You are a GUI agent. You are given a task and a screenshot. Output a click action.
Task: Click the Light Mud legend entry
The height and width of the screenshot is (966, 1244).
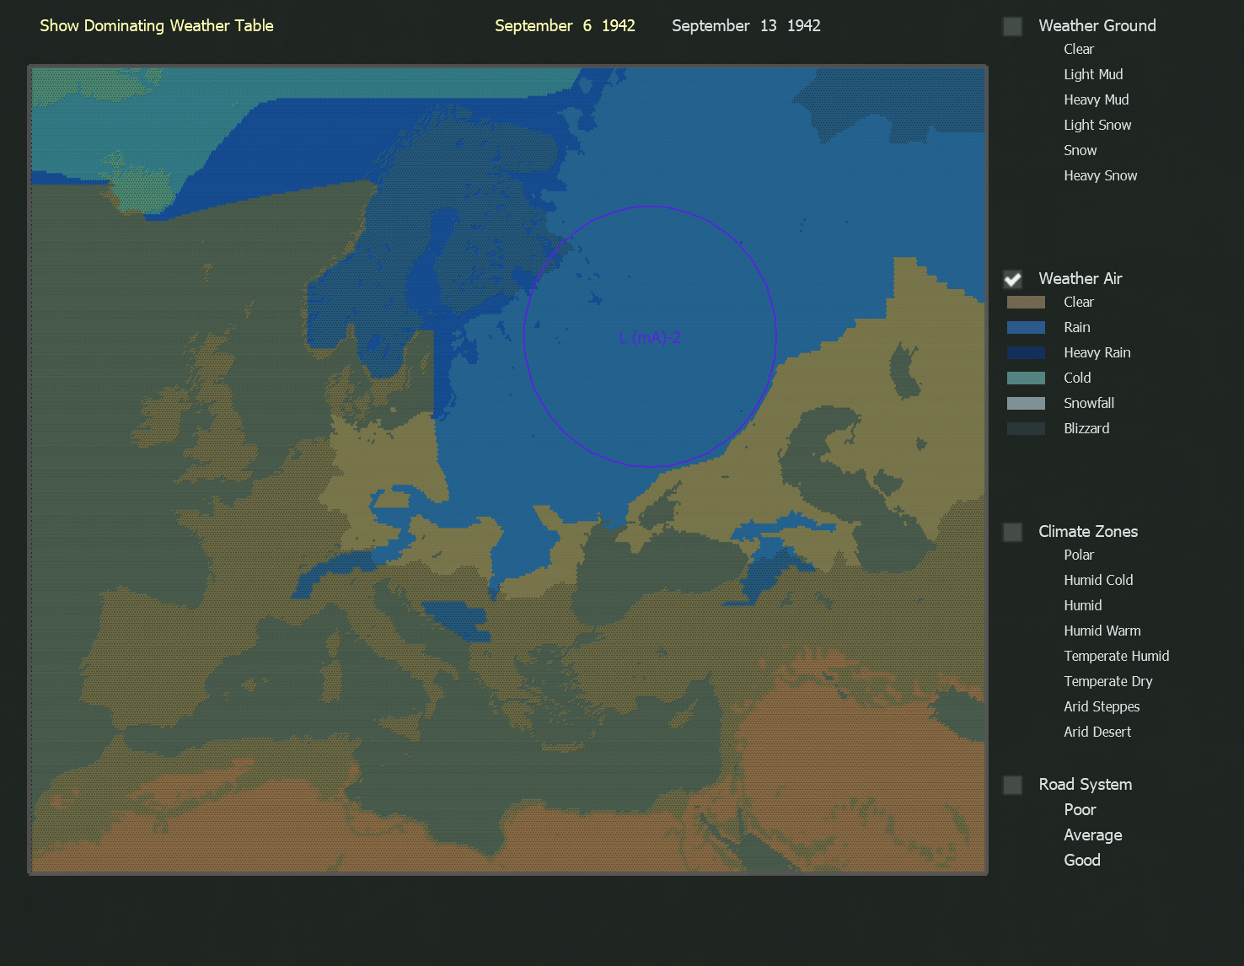coord(1092,74)
